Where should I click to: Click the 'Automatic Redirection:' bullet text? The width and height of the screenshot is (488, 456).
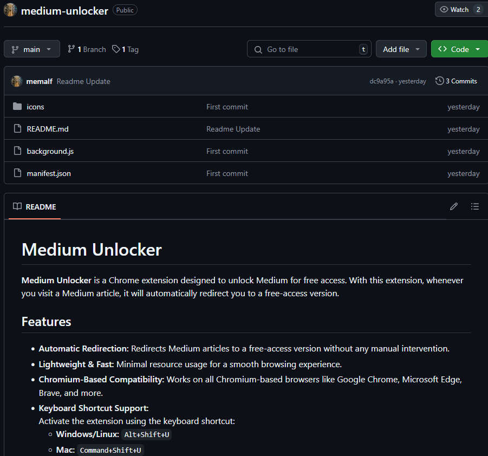(x=84, y=349)
